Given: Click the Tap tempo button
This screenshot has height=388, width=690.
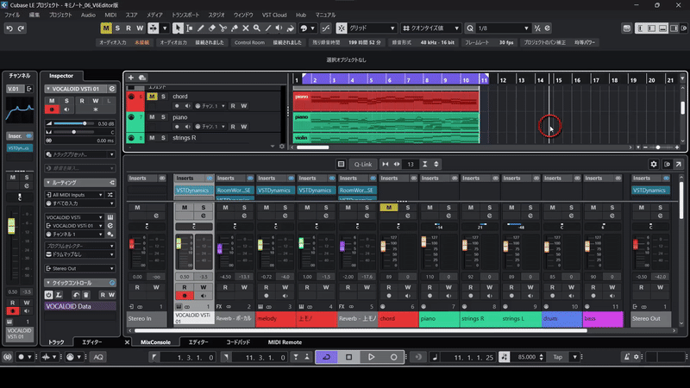Looking at the screenshot, I should tap(557, 357).
